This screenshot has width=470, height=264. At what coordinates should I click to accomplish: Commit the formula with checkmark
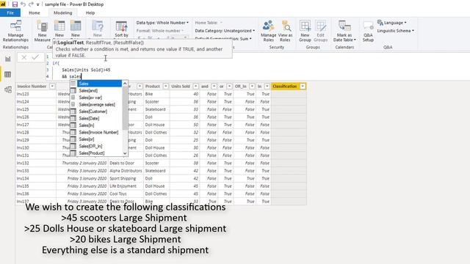coord(35,57)
